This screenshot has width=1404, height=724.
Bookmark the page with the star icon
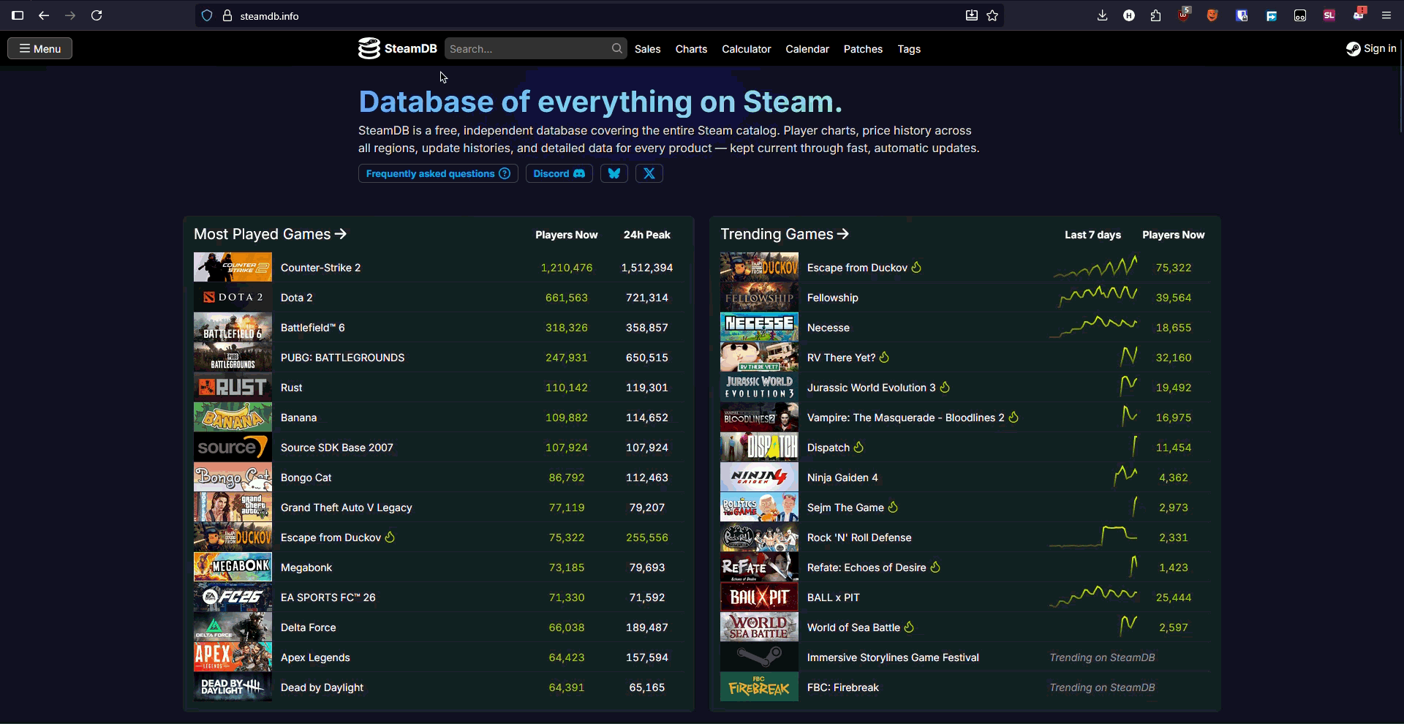[992, 15]
